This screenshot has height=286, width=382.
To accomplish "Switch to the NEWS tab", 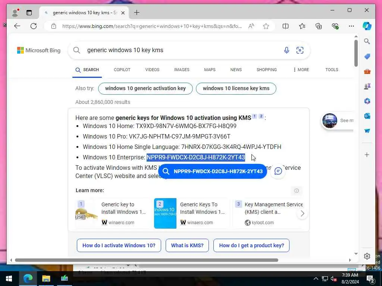I will click(236, 70).
